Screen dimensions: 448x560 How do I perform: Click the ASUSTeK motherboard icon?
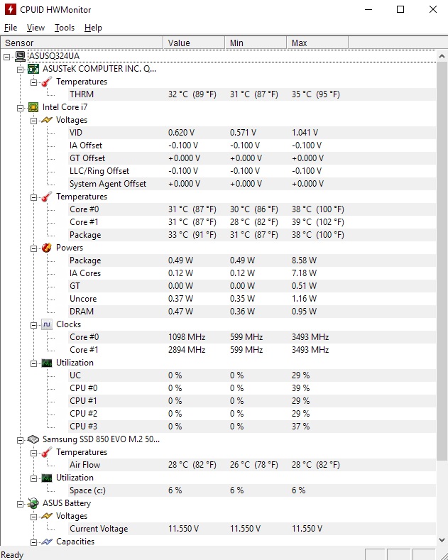pyautogui.click(x=33, y=69)
